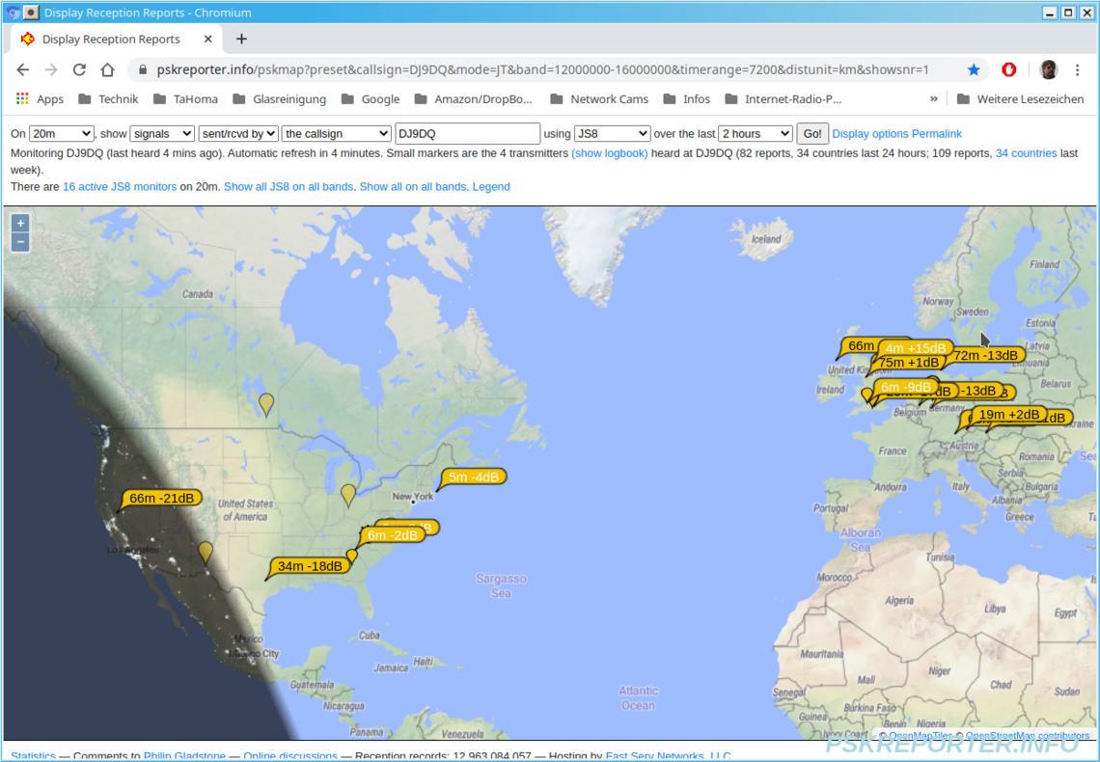This screenshot has width=1100, height=762.
Task: Click the small pin near southeastern US
Action: click(351, 556)
